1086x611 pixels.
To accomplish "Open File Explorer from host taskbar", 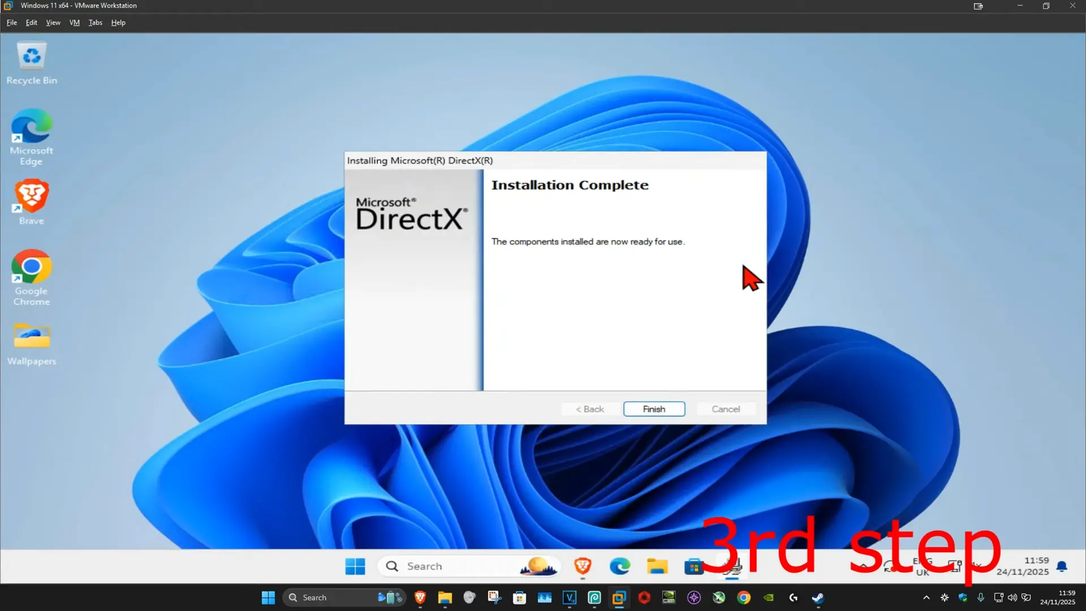I will point(445,597).
